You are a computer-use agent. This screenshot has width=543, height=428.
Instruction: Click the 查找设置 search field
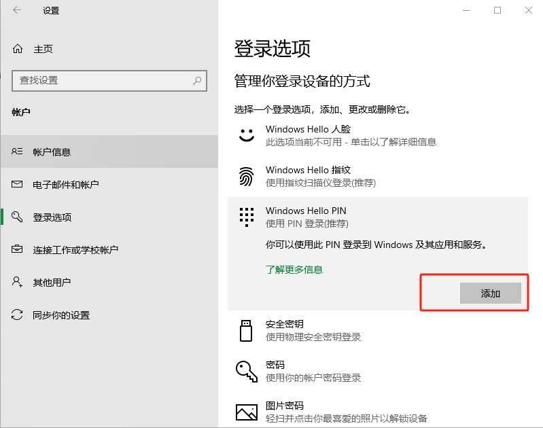pos(109,81)
